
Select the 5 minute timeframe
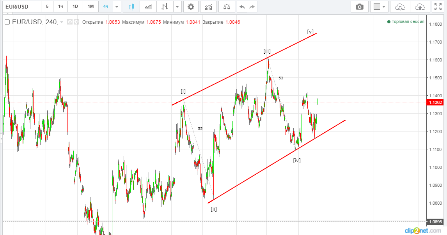pyautogui.click(x=47, y=7)
